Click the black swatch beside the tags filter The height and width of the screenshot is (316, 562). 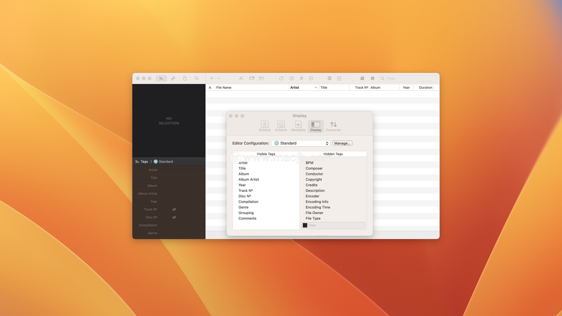pos(305,225)
